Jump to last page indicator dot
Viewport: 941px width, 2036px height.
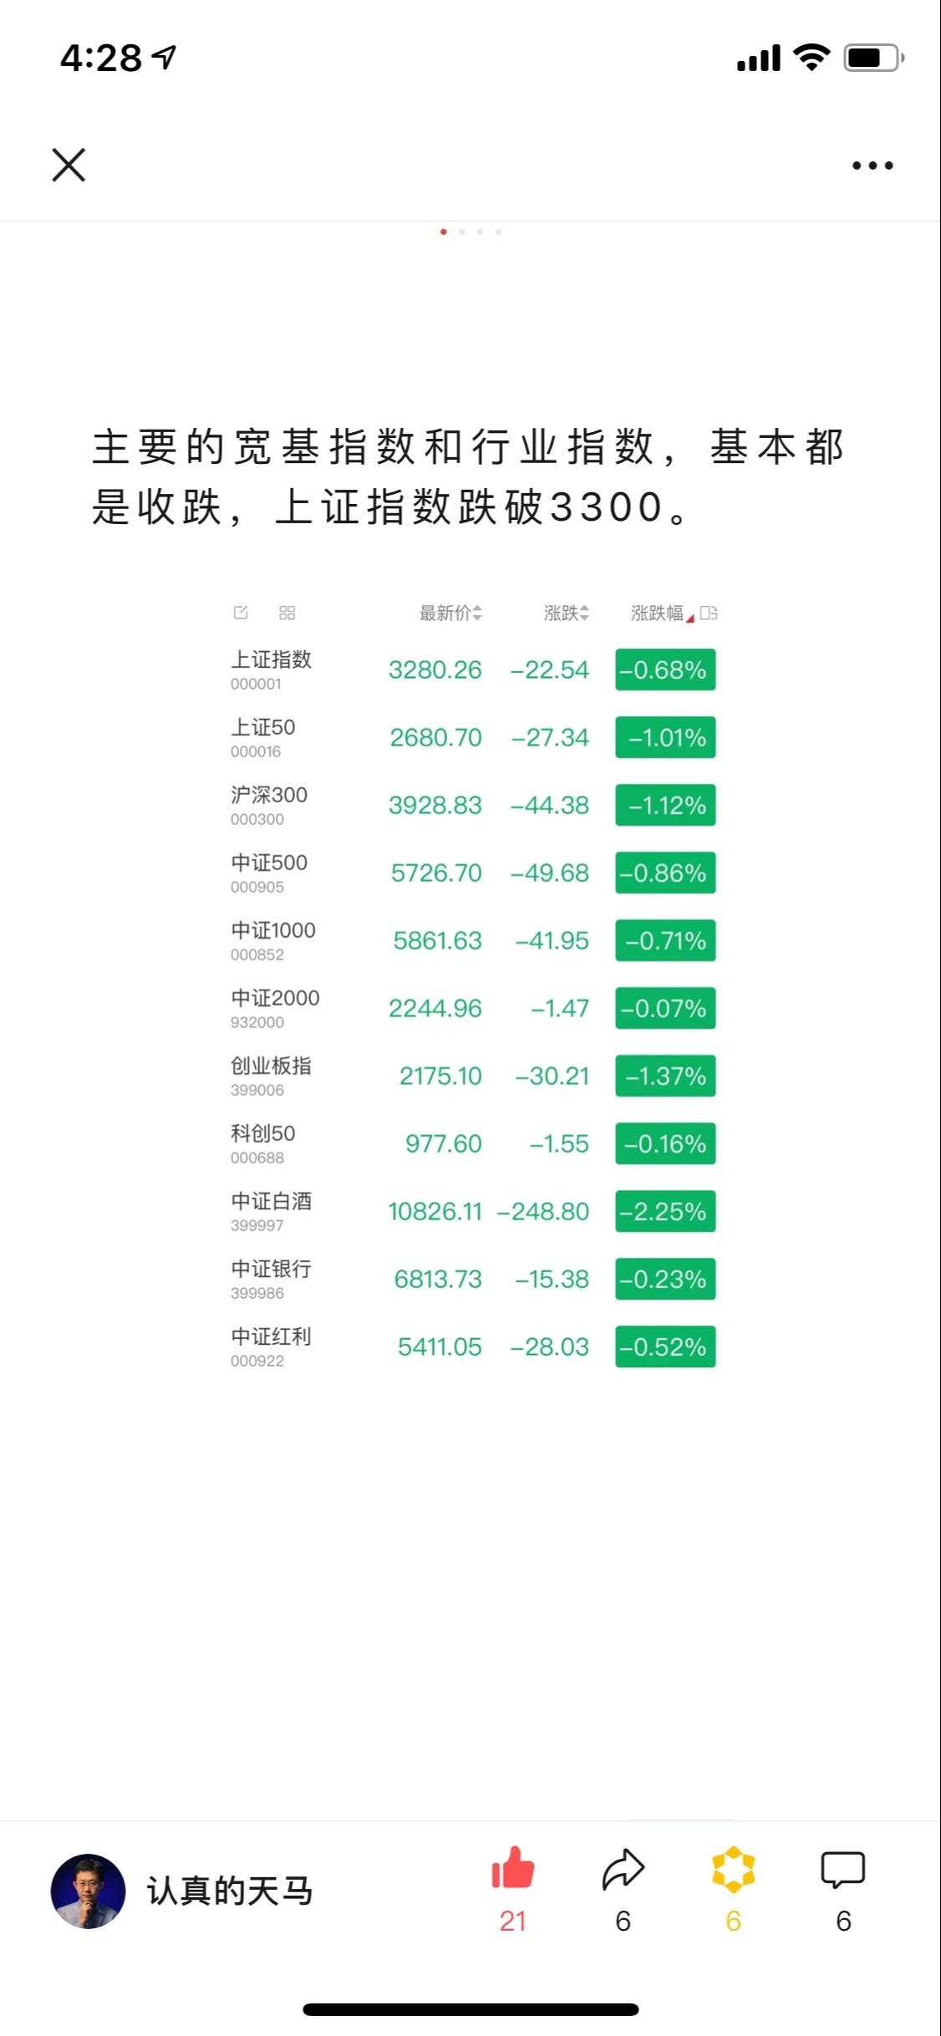click(498, 232)
